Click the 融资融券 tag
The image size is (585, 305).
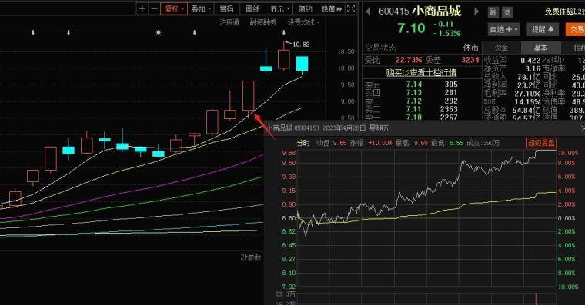click(x=263, y=22)
